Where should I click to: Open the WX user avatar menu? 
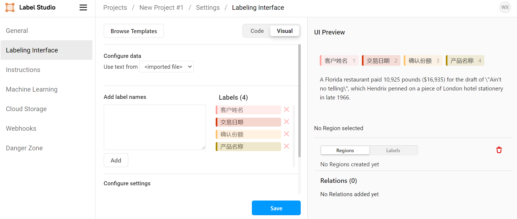505,7
